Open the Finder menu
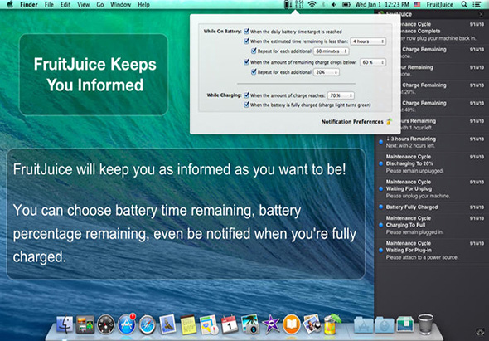The image size is (489, 341). pos(28,5)
